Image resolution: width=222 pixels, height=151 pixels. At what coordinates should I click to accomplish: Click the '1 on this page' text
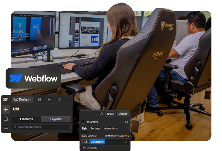click(89, 148)
